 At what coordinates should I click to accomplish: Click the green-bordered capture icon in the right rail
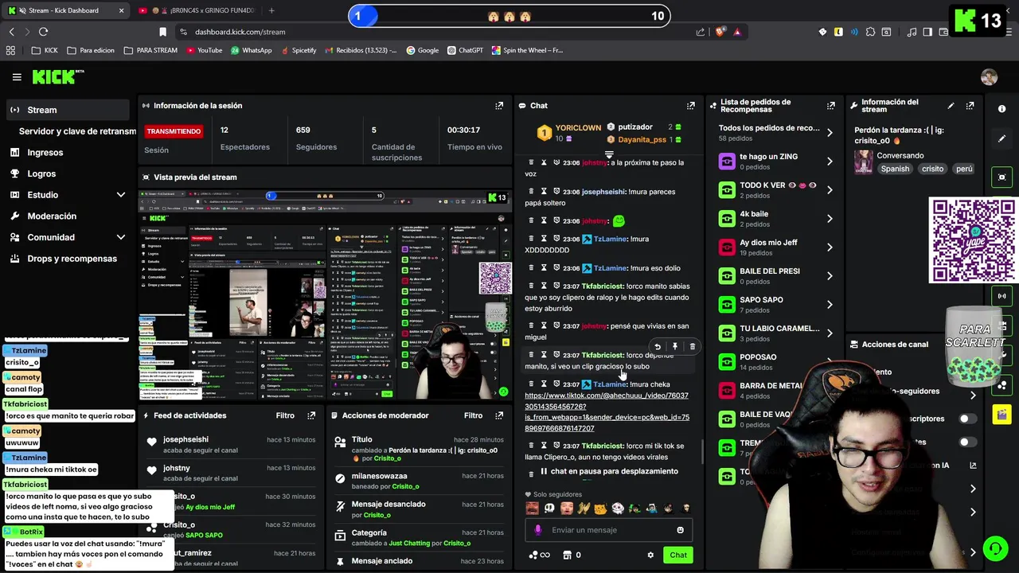pos(1001,177)
